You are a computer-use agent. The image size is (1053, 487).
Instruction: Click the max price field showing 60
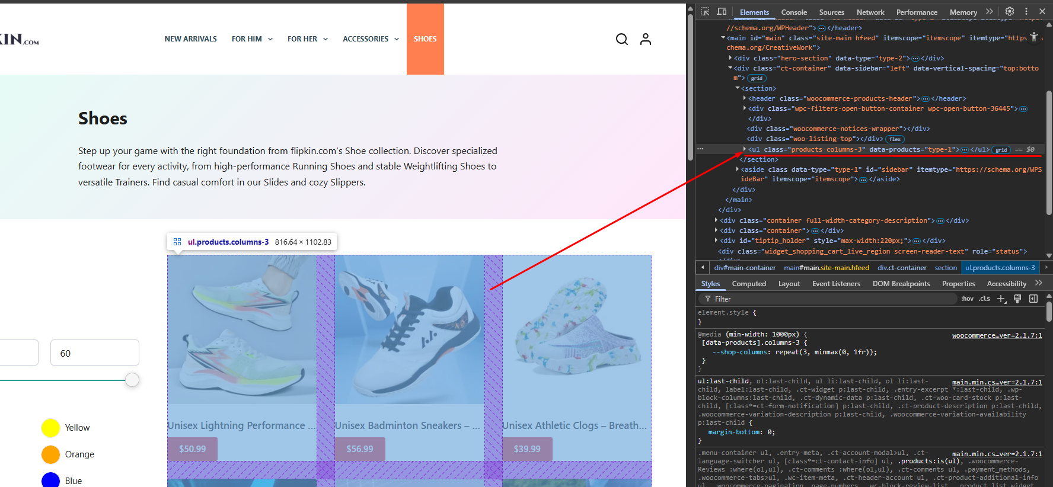(x=95, y=353)
